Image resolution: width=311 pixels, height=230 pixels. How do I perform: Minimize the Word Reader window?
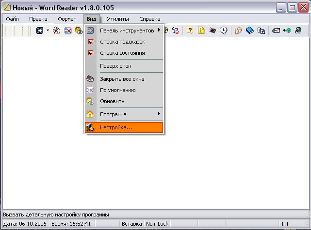point(280,8)
